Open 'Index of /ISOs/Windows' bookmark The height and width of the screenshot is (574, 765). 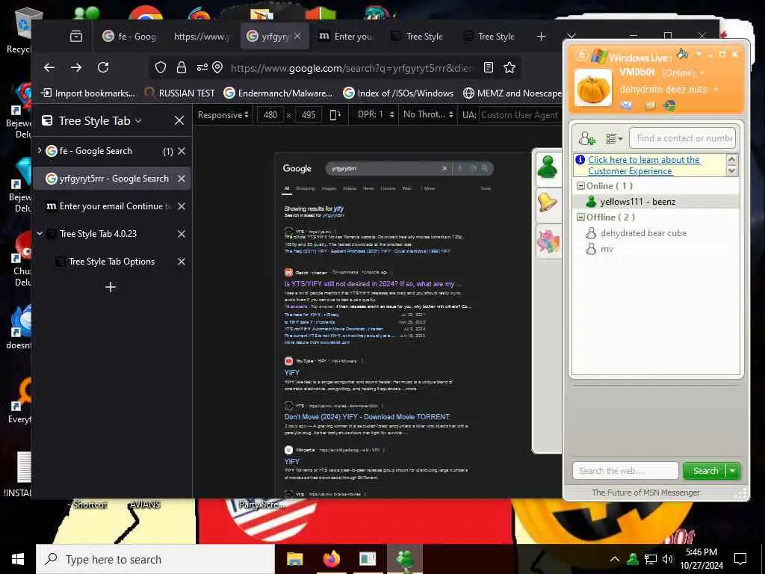click(399, 93)
